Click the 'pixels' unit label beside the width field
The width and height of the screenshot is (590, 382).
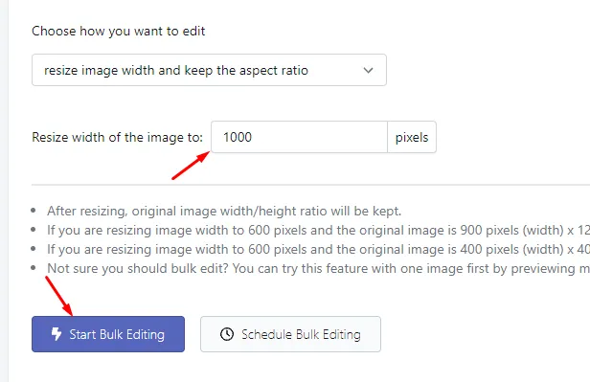coord(412,137)
